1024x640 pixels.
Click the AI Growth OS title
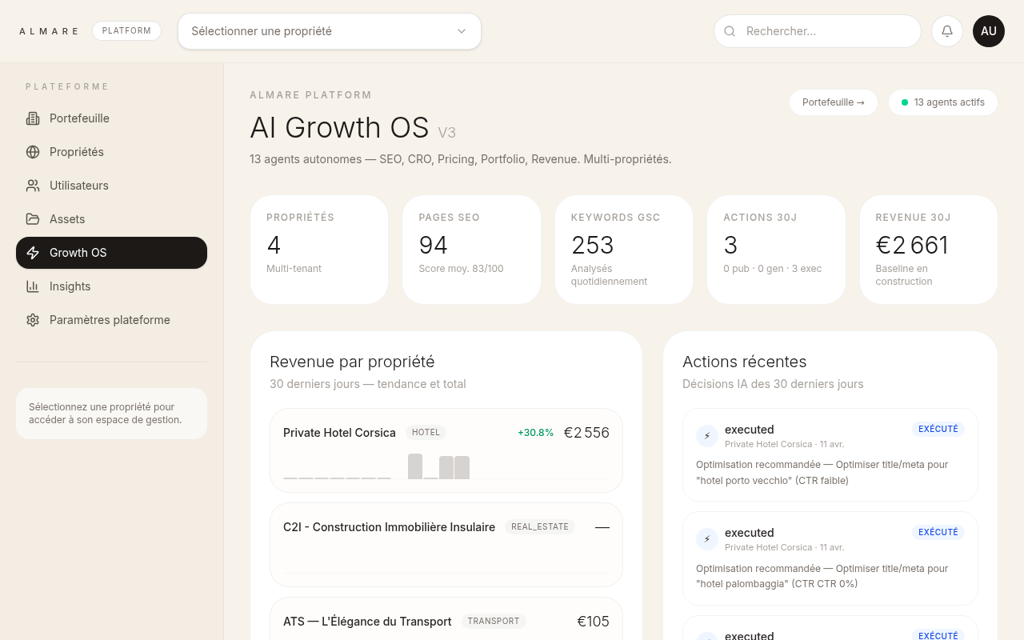tap(339, 128)
